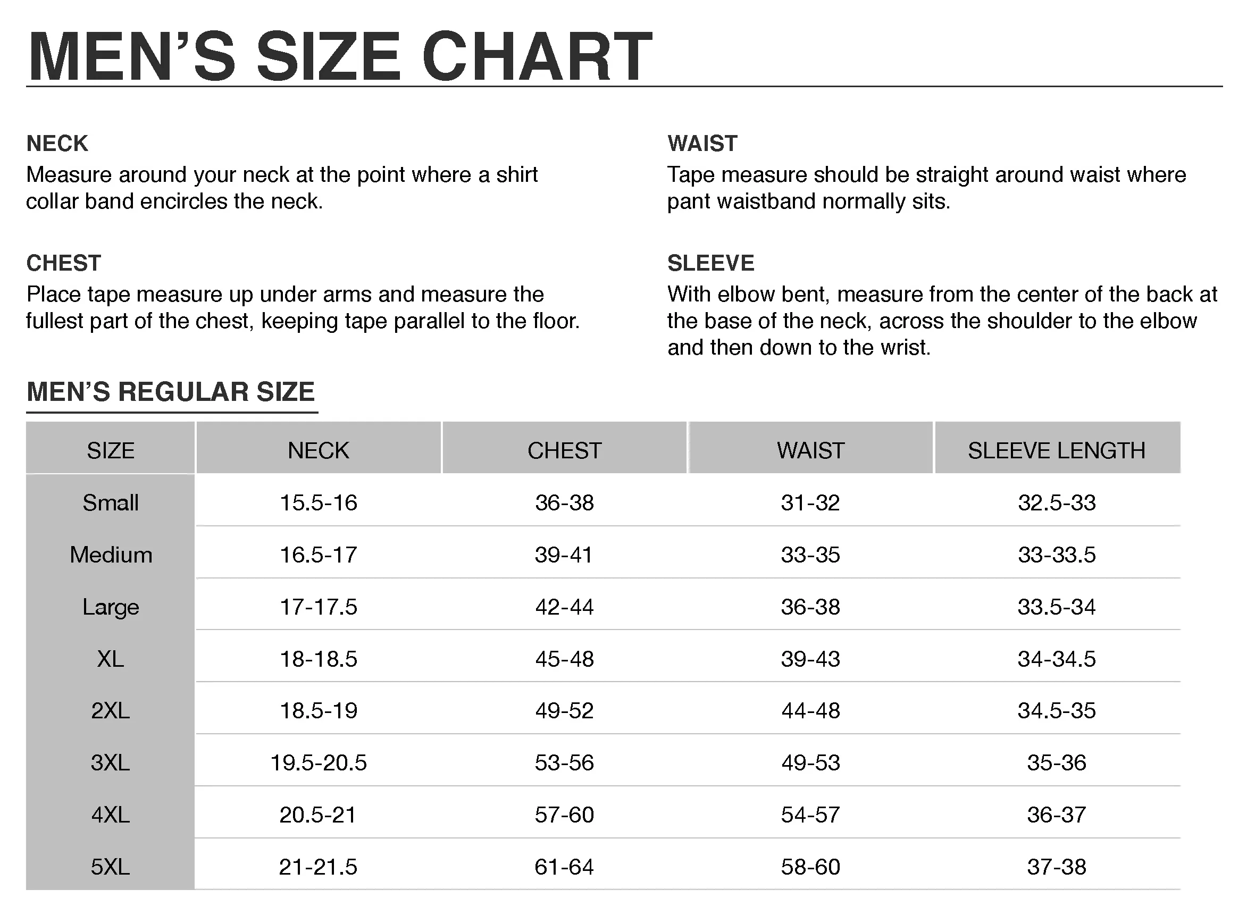Click the 3XL size row label
The image size is (1247, 906).
(x=111, y=762)
